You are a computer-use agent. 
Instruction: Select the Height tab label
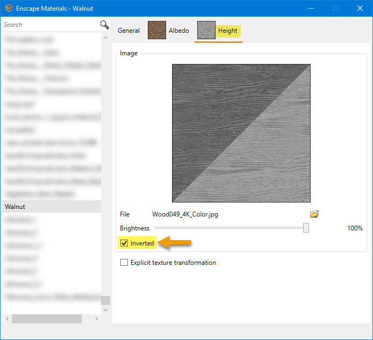228,31
